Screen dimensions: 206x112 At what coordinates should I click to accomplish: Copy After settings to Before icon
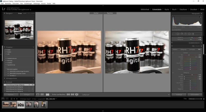click(72, 95)
